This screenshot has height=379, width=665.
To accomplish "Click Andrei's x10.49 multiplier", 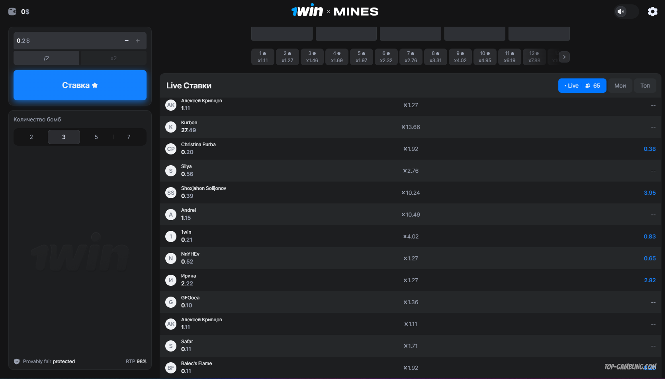I will (x=411, y=215).
